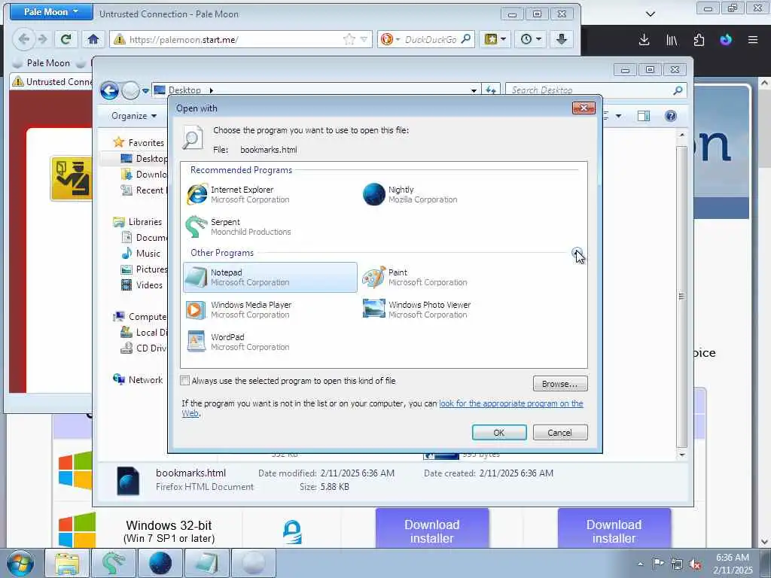Choose Windows Media Player entry
Image resolution: width=771 pixels, height=578 pixels.
coord(270,309)
